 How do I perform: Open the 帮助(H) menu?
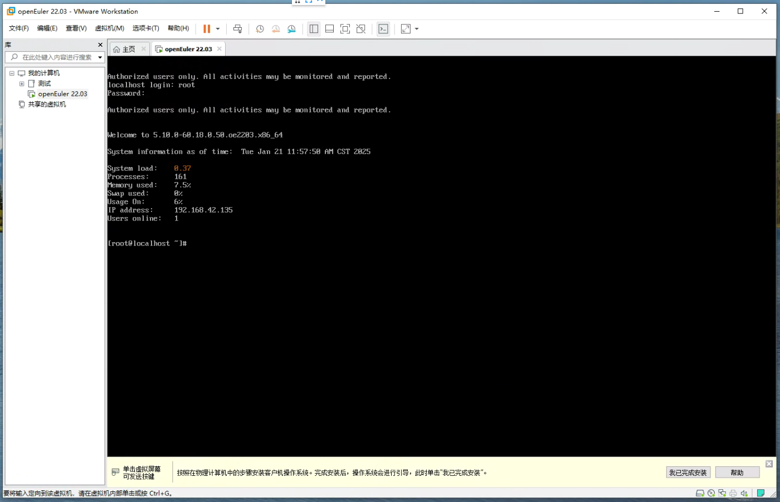pyautogui.click(x=178, y=28)
